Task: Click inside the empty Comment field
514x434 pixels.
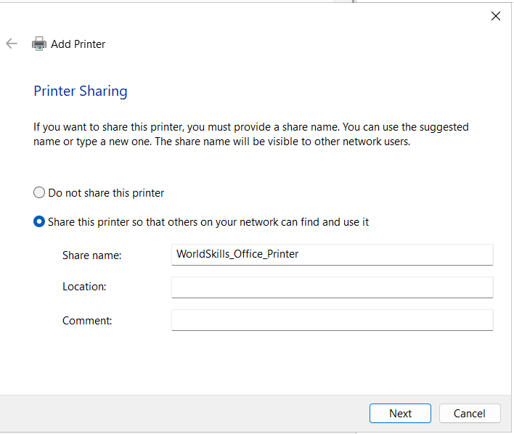Action: 332,320
